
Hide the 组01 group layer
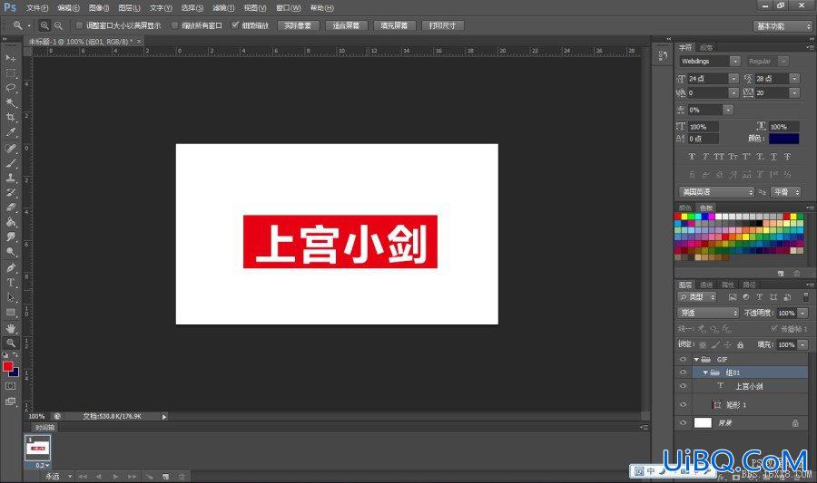683,372
